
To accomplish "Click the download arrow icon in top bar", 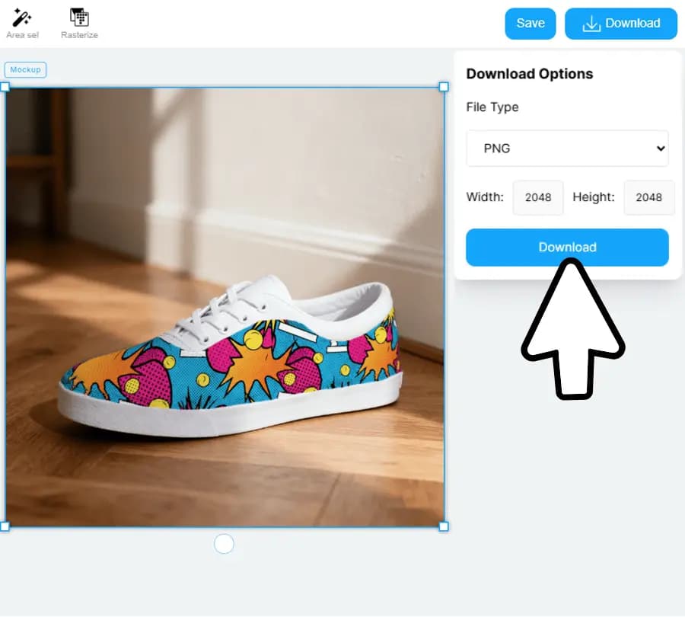I will pyautogui.click(x=591, y=24).
